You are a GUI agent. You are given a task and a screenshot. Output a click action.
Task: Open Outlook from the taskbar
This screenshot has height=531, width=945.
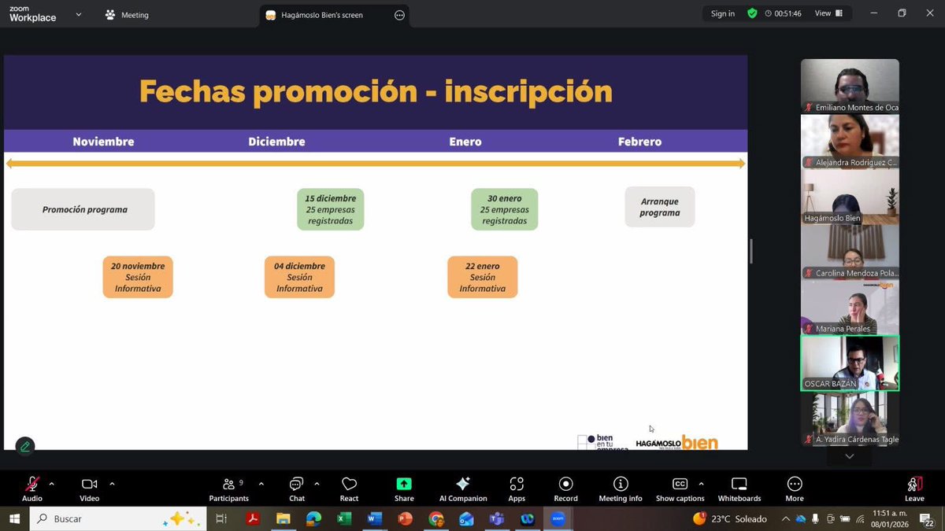[466, 518]
